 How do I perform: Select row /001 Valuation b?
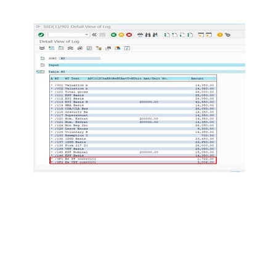pyautogui.click(x=133, y=85)
